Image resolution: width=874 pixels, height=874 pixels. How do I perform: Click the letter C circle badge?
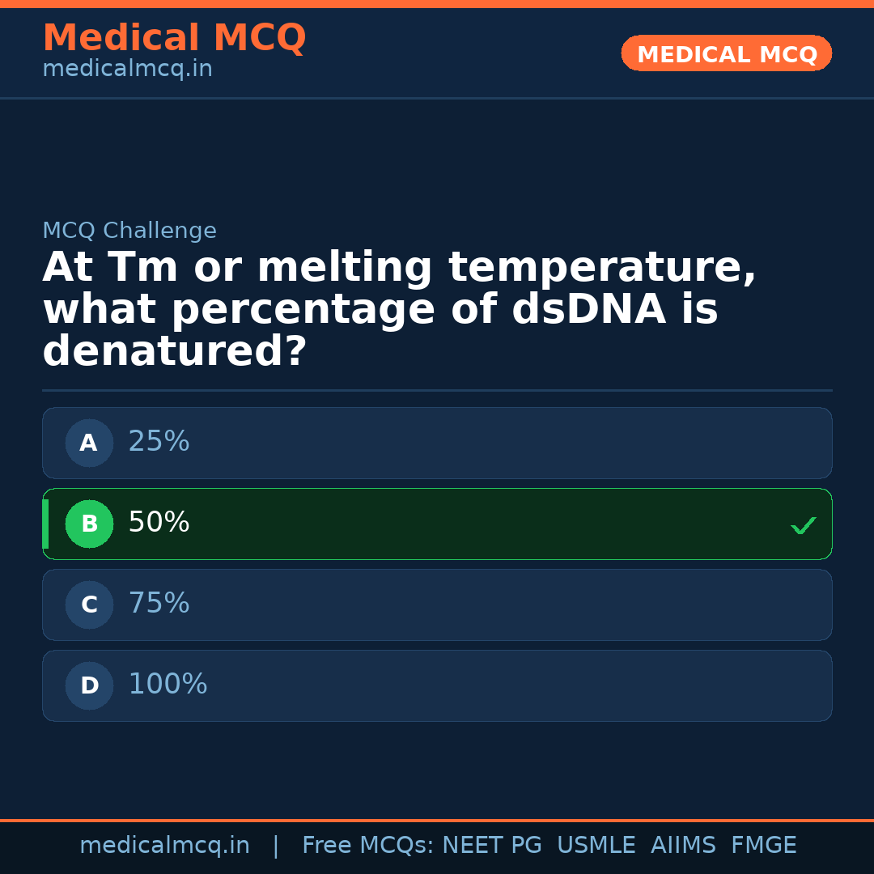[89, 605]
